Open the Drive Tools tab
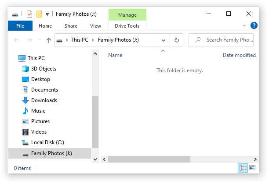 [127, 26]
